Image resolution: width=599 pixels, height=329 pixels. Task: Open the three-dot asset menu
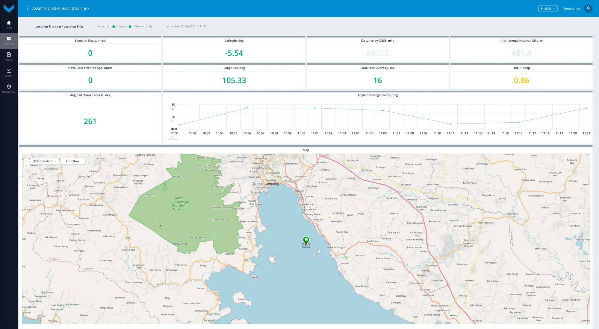coord(27,9)
